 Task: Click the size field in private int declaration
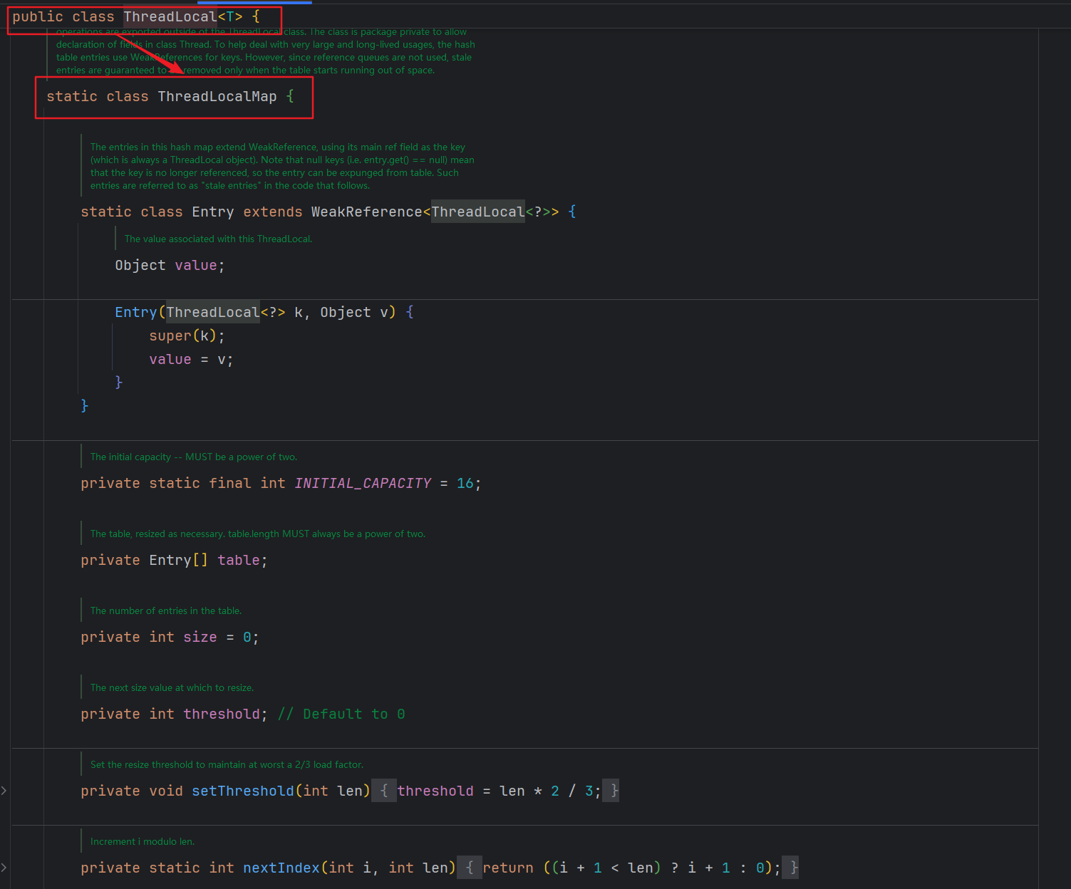(200, 638)
